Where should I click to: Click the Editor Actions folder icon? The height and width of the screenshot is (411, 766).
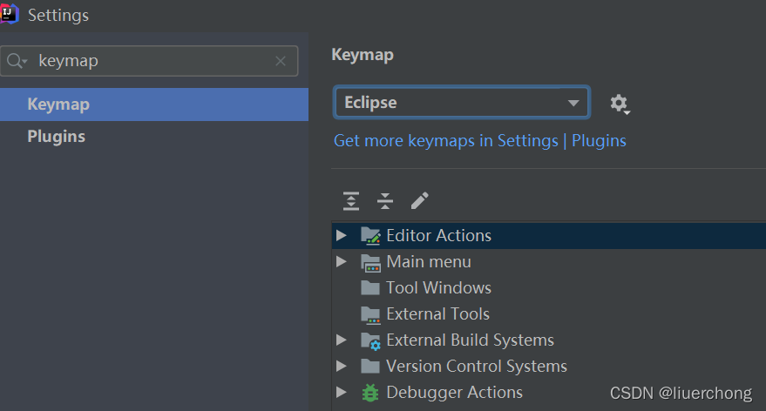(370, 236)
